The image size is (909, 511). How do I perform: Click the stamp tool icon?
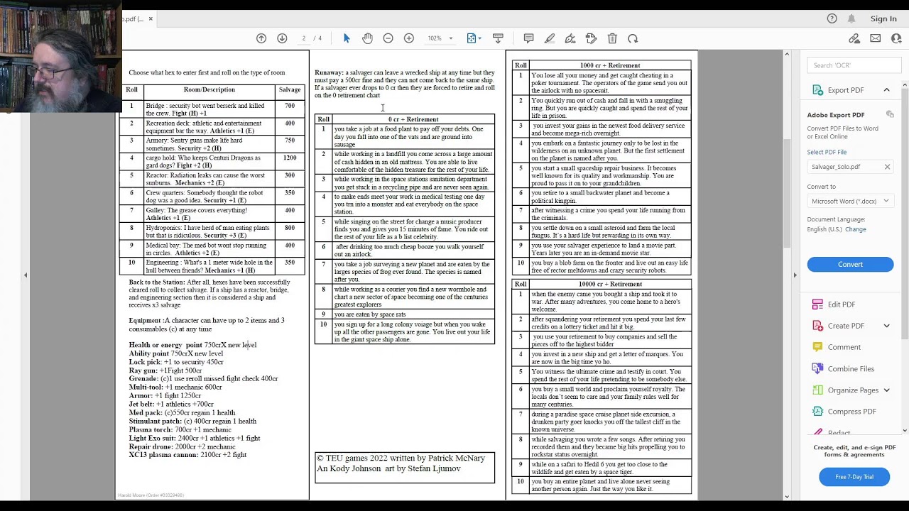tap(591, 38)
